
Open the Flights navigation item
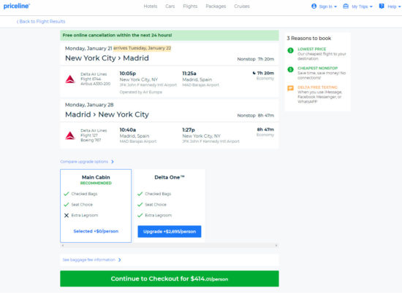coord(190,6)
